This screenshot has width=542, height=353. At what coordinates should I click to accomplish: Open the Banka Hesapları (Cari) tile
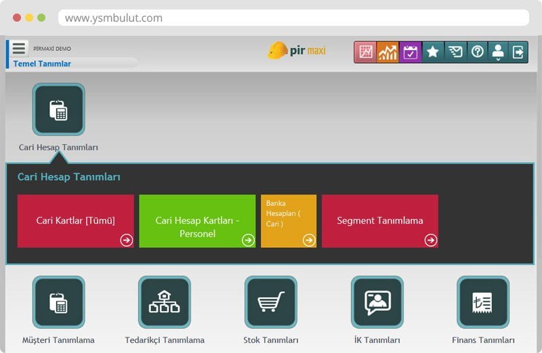[289, 221]
